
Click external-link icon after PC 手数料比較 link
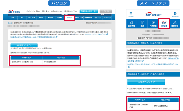(x=57, y=37)
